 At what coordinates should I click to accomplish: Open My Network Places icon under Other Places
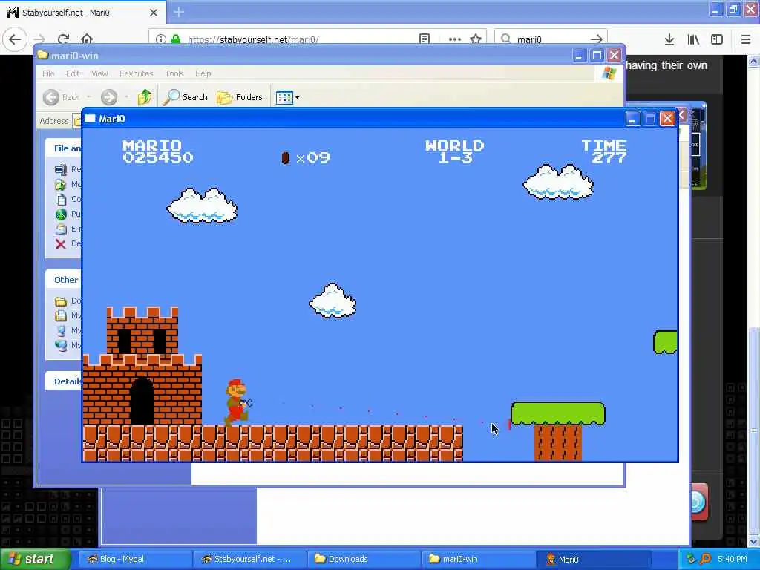[x=61, y=345]
